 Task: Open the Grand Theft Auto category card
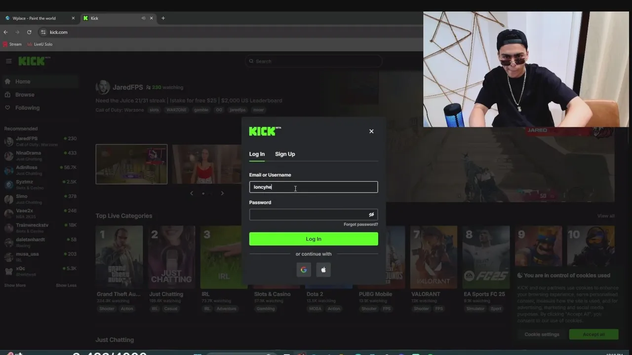(119, 257)
